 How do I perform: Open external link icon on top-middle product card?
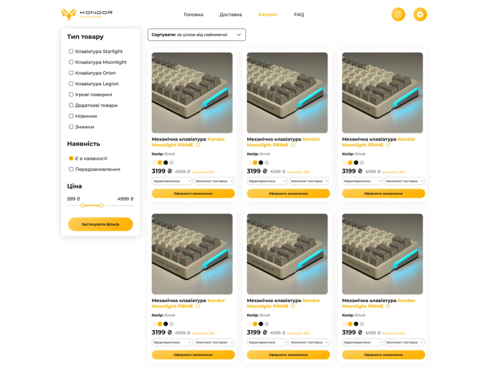click(x=293, y=145)
